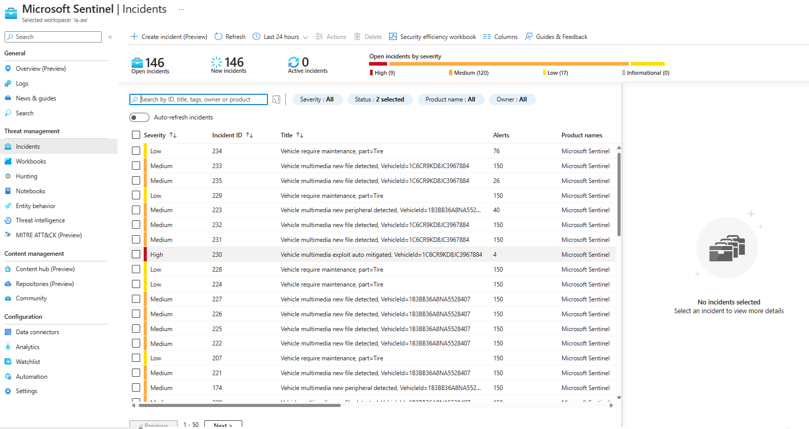Check the box for incident 227
Screen dimensions: 809x429
(x=136, y=299)
